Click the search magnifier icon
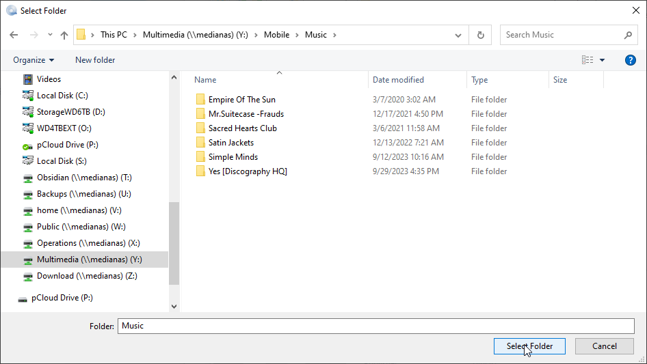This screenshot has height=364, width=647. [x=628, y=35]
